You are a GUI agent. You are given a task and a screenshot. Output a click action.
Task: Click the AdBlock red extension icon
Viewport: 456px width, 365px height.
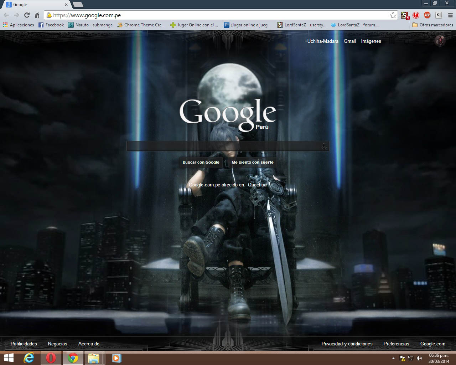(x=416, y=16)
